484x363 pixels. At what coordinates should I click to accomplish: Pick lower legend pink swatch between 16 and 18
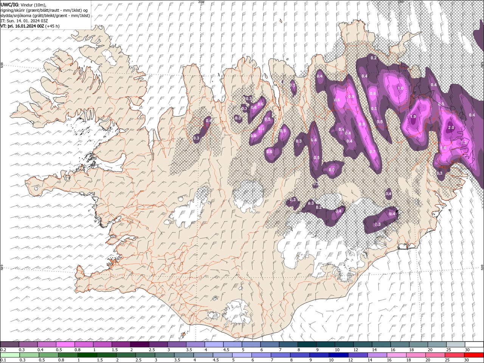tap(396, 355)
